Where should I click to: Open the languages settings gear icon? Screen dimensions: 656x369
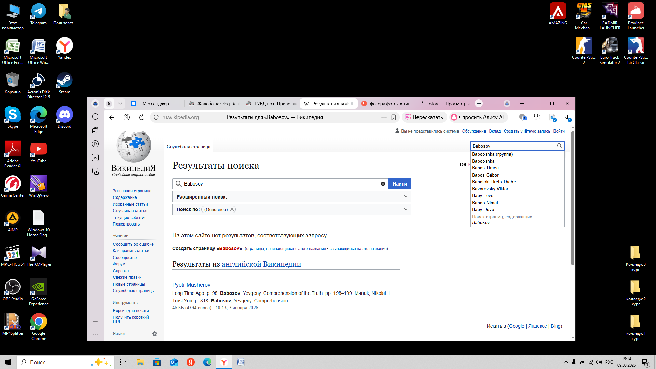tap(155, 334)
